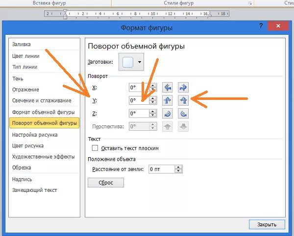Decrease Расстояние от земли with down arrow

click(178, 171)
